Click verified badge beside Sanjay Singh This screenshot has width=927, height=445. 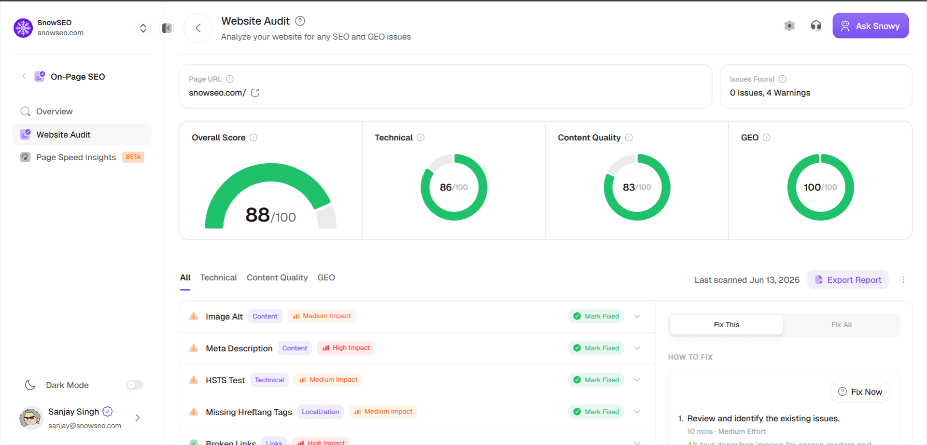pyautogui.click(x=108, y=412)
